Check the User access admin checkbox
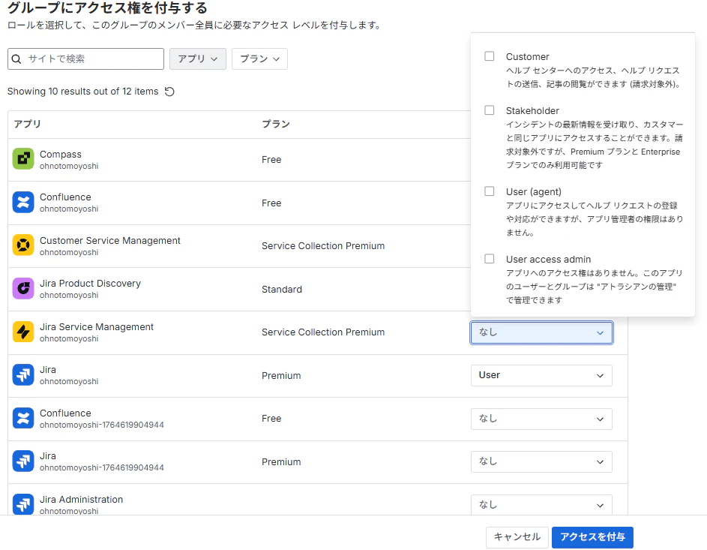This screenshot has width=707, height=550. coord(490,259)
